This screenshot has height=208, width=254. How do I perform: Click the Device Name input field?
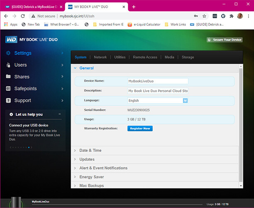tap(158, 81)
